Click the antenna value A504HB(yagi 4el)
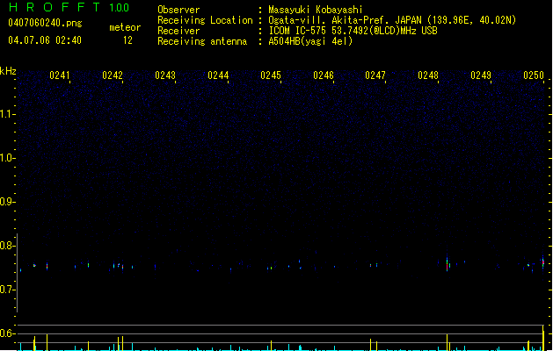 coord(310,41)
